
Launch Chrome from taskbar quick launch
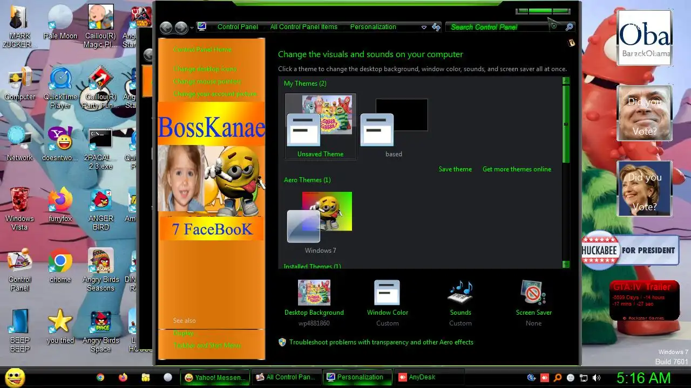tap(100, 377)
